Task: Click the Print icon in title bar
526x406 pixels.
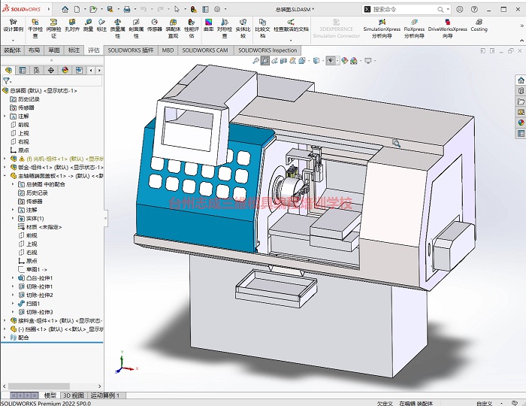Action: tap(127, 9)
